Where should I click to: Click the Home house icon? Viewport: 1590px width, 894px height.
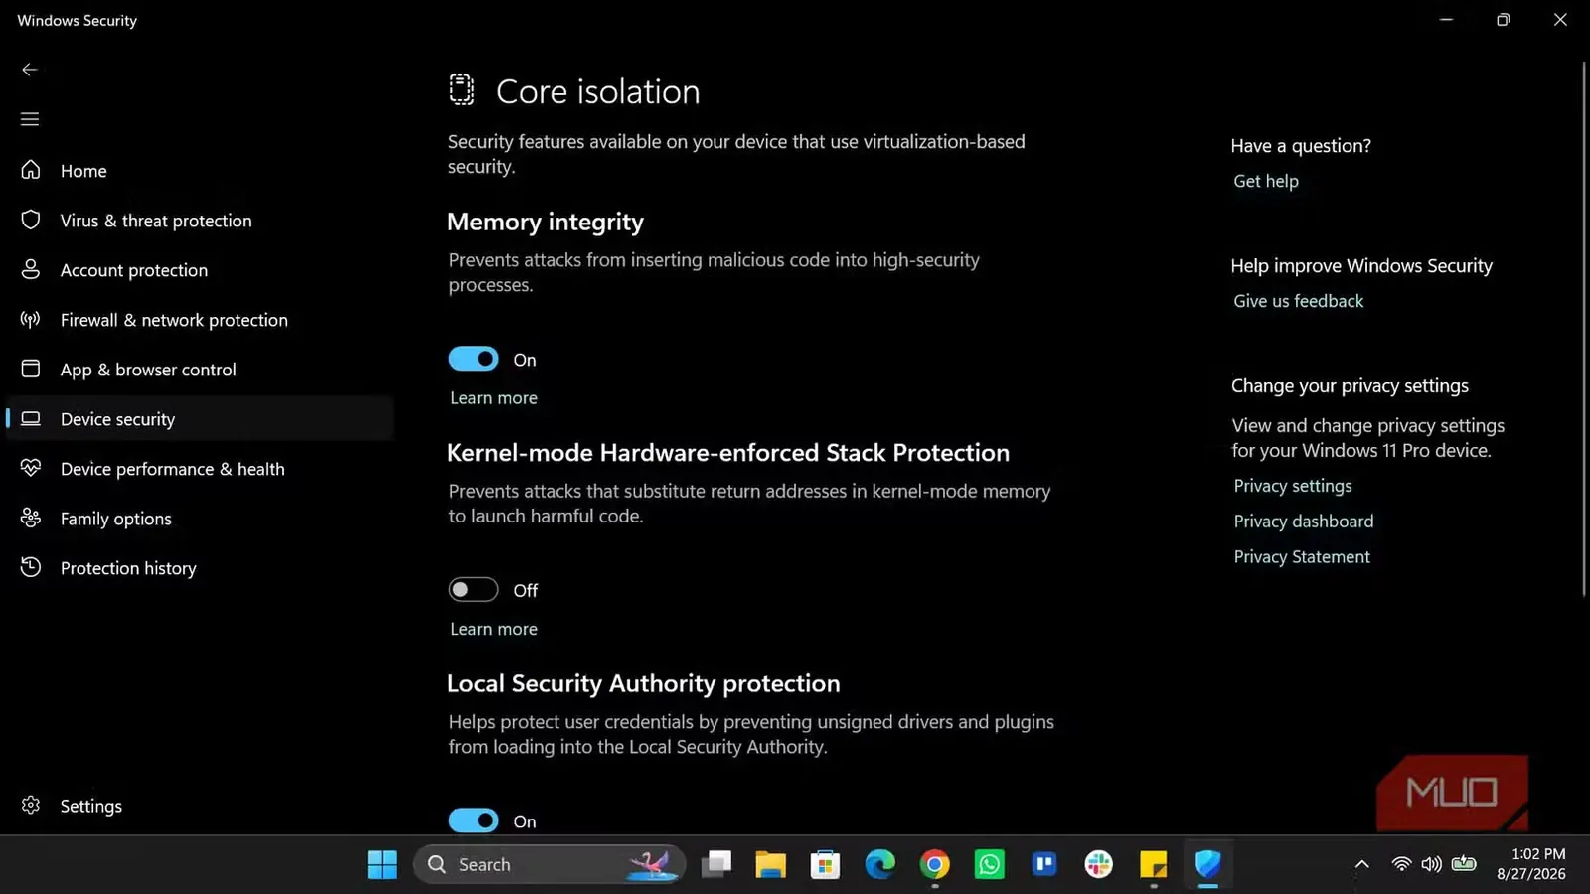(x=31, y=170)
